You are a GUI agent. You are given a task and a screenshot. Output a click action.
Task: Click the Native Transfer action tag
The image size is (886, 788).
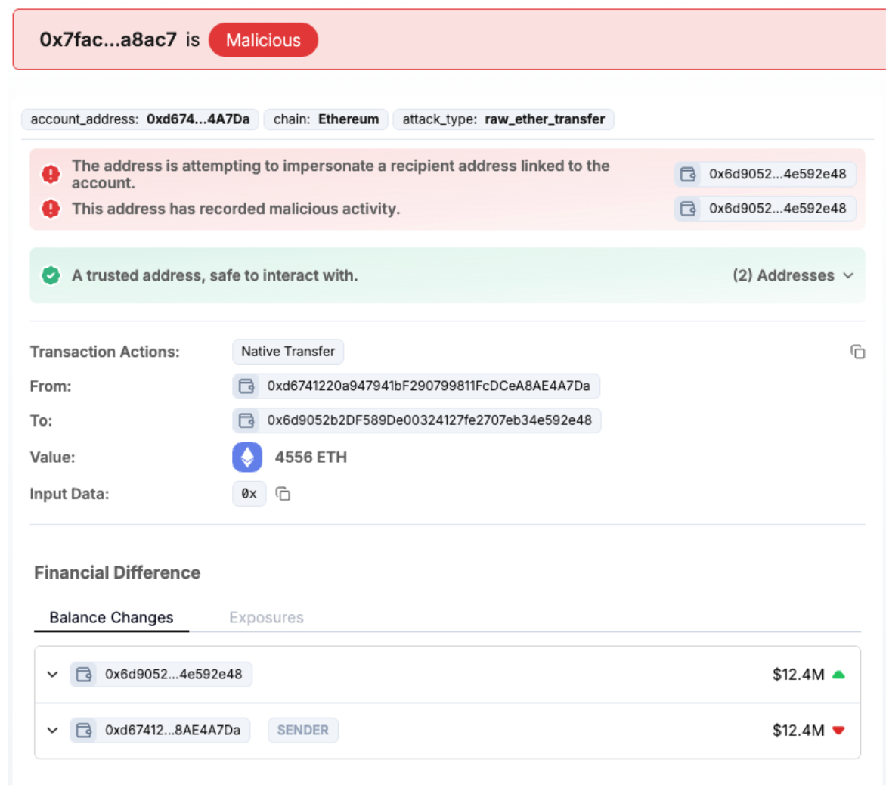click(x=288, y=352)
